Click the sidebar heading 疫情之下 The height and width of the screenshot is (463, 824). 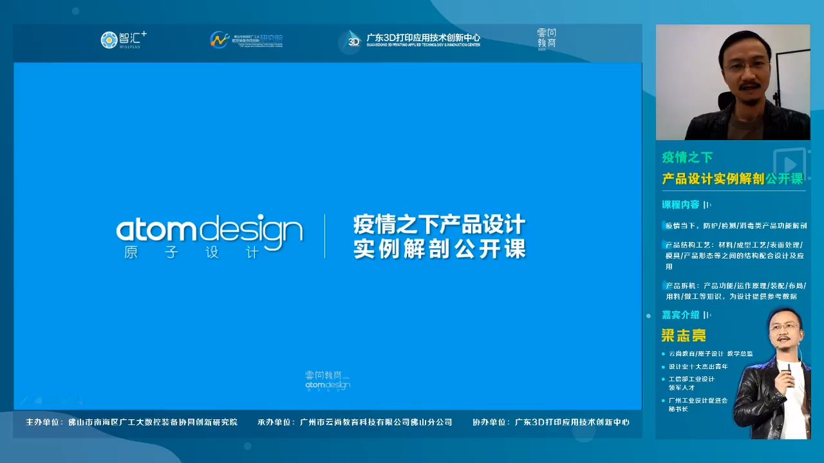point(687,157)
